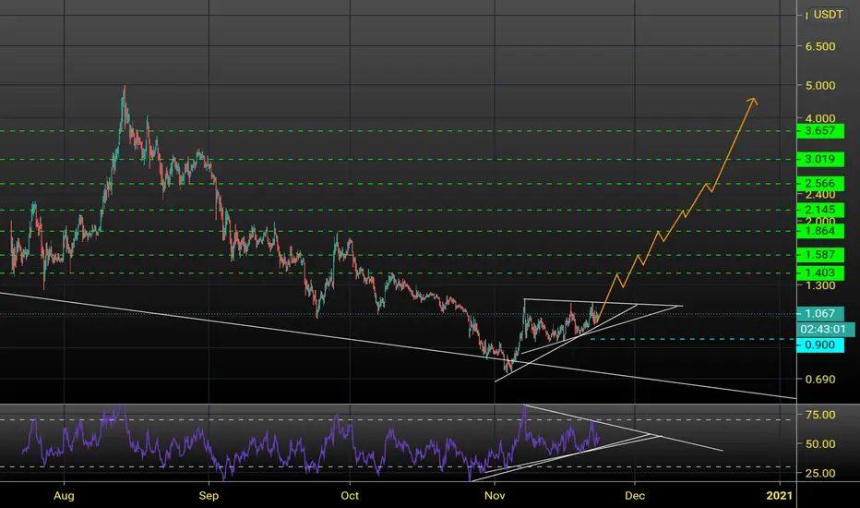Image resolution: width=860 pixels, height=508 pixels.
Task: Click the countdown timer 02:43:01
Action: tap(826, 330)
